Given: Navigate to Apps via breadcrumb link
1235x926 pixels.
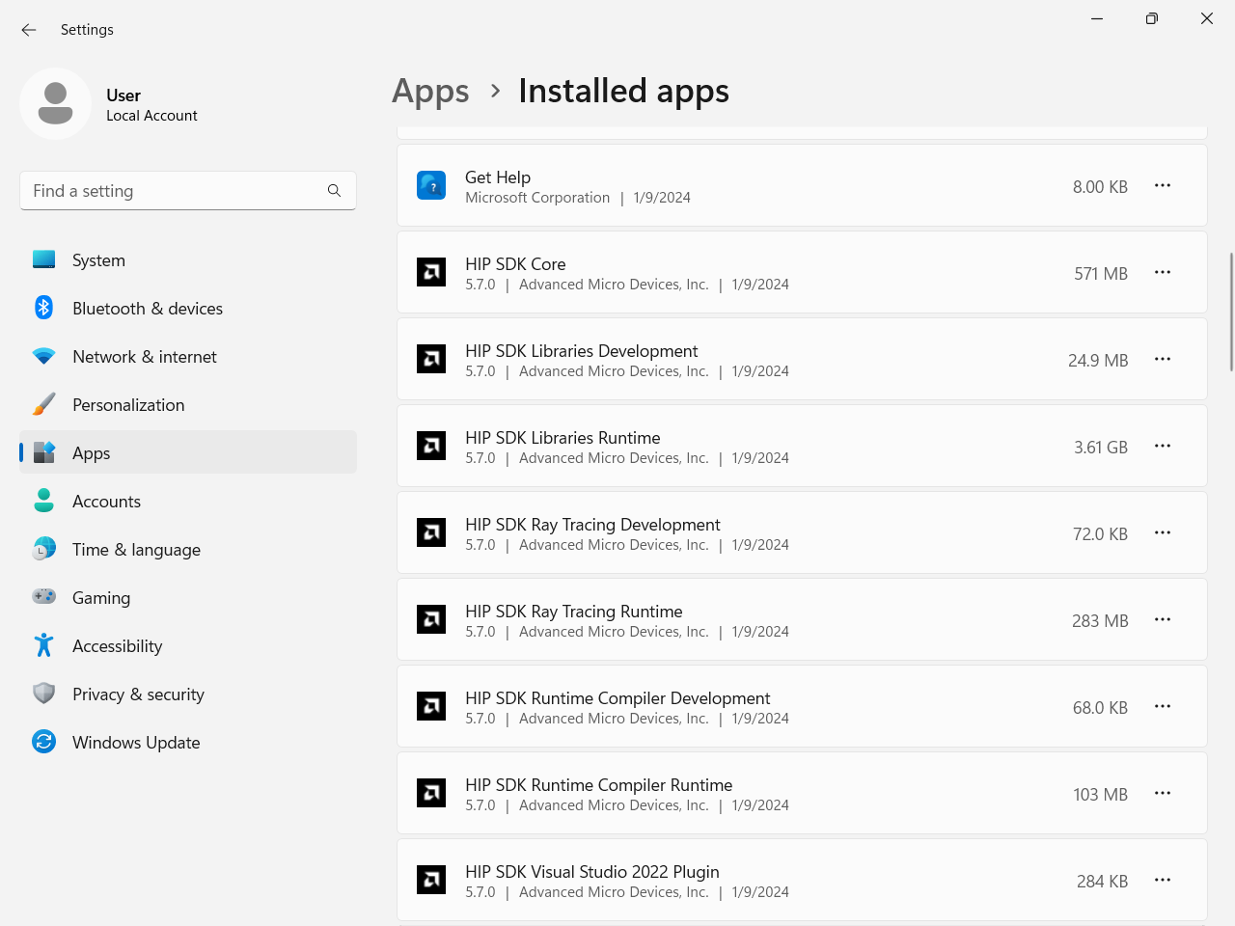Looking at the screenshot, I should point(430,91).
